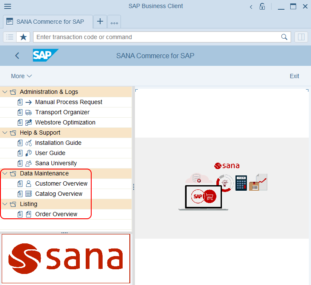Click the Exit button
The width and height of the screenshot is (311, 285).
coord(294,76)
